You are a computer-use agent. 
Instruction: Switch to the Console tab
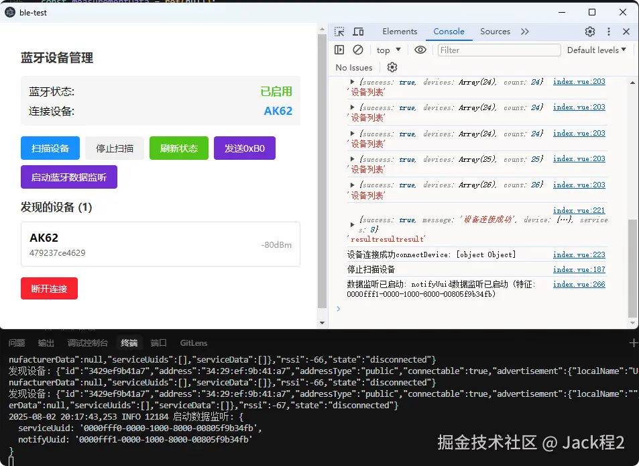449,32
